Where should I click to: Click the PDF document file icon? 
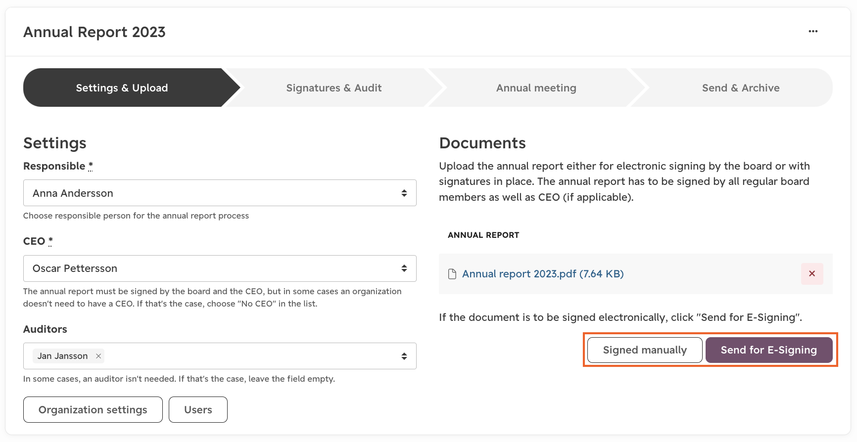452,274
